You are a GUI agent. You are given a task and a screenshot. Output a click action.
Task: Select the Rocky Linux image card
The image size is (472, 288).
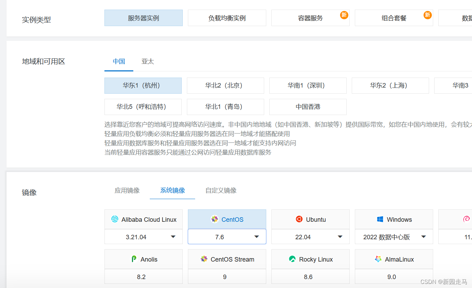311,259
